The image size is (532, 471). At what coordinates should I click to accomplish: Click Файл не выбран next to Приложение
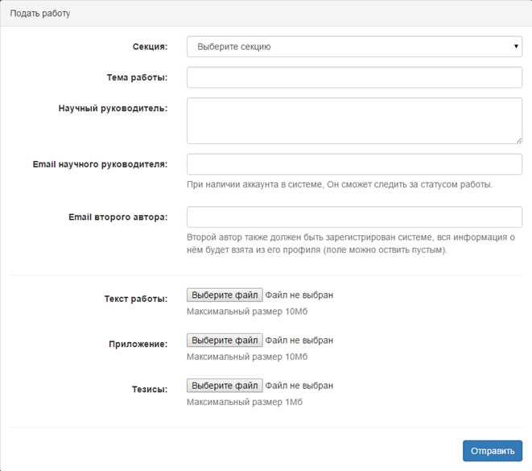pos(299,340)
